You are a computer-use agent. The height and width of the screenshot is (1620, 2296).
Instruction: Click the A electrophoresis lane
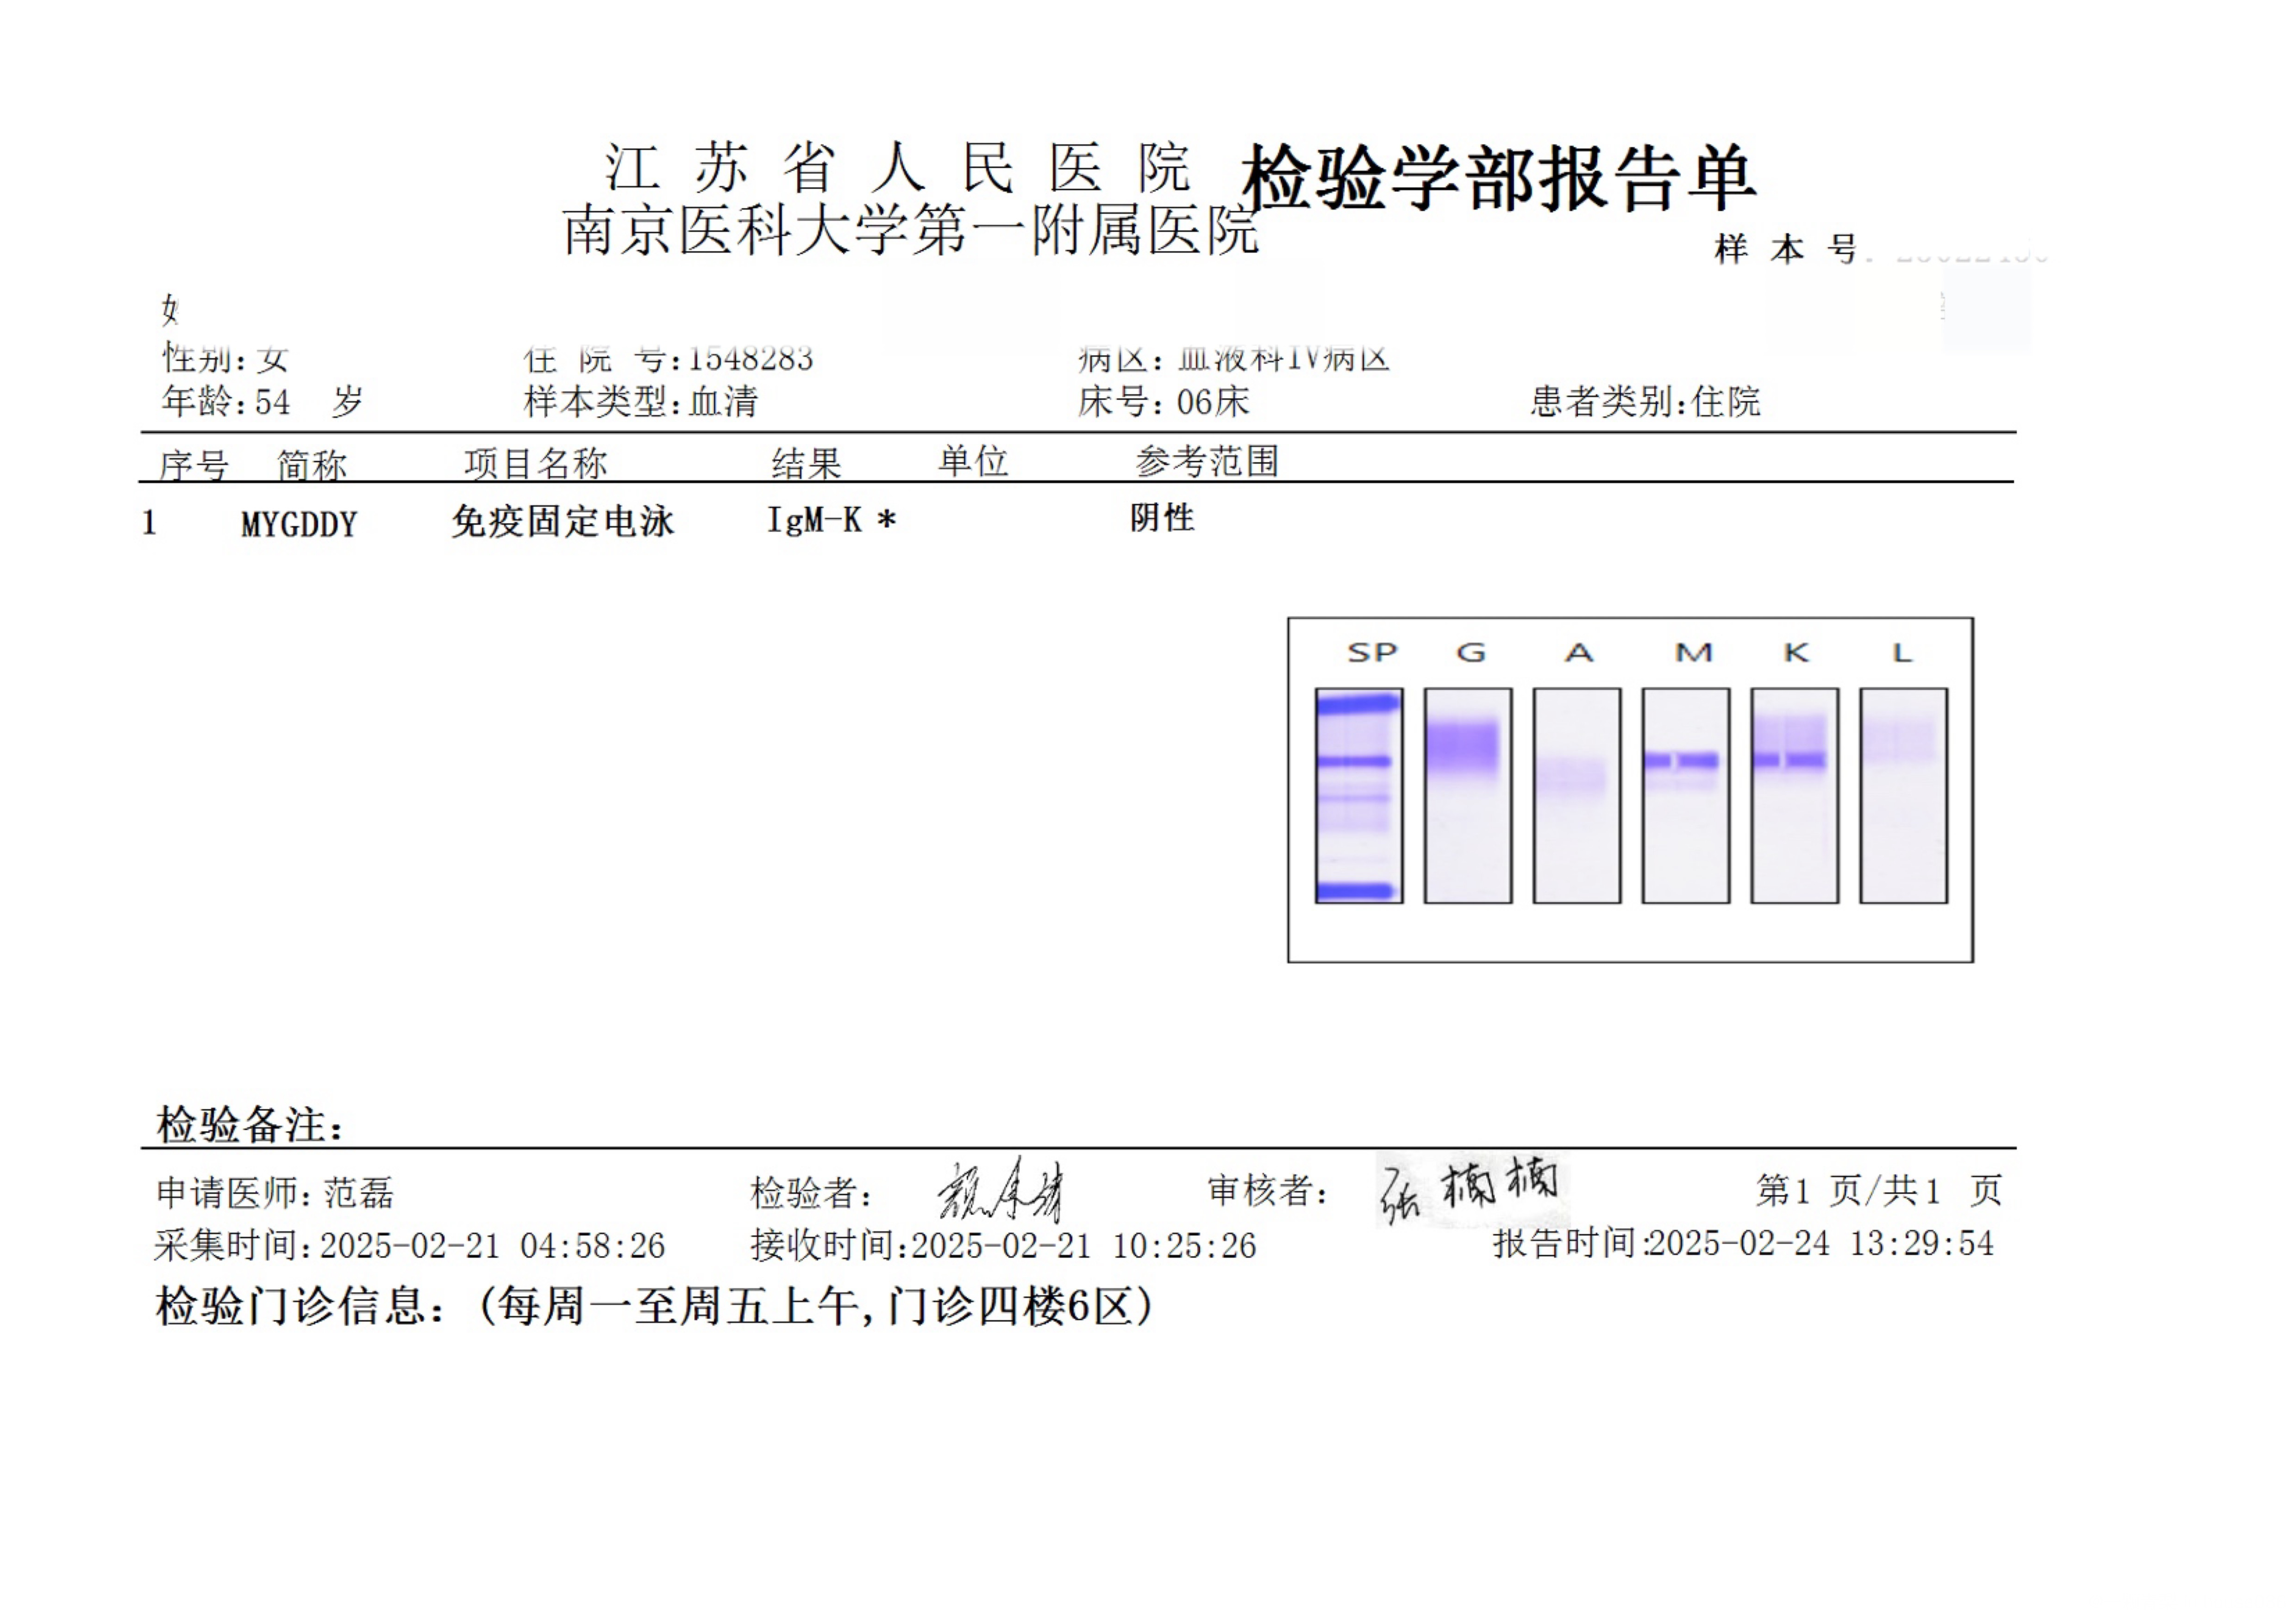(x=1577, y=795)
